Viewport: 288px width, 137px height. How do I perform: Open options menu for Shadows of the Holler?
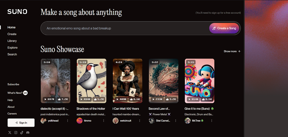[x=104, y=121]
